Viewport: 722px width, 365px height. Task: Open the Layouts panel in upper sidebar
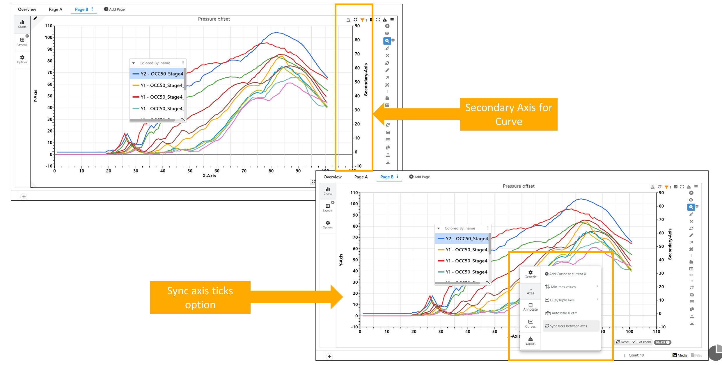pos(22,41)
